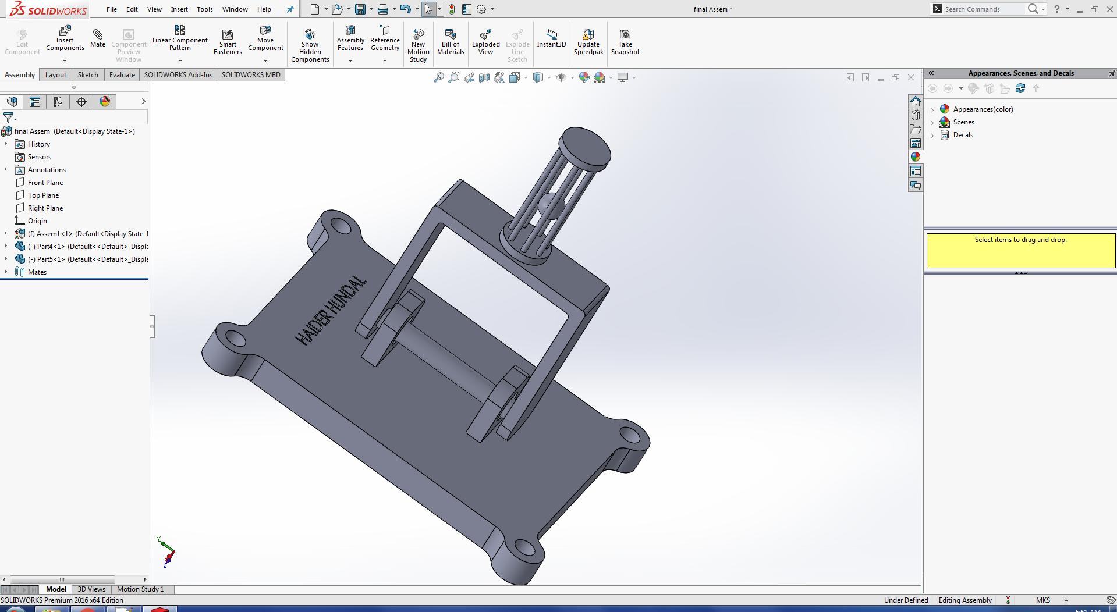Open the PropertyManager tab
Image resolution: width=1117 pixels, height=612 pixels.
(35, 102)
